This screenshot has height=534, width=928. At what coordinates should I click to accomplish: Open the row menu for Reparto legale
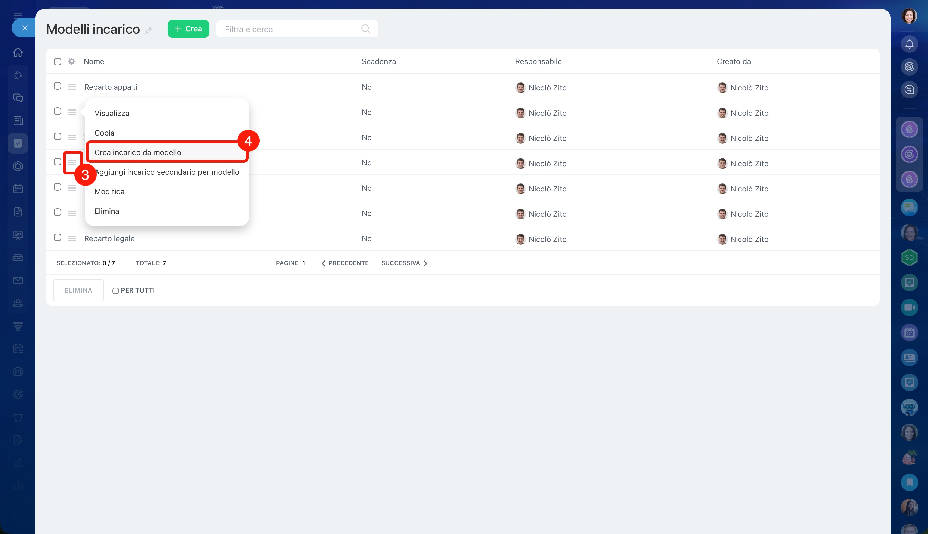72,239
